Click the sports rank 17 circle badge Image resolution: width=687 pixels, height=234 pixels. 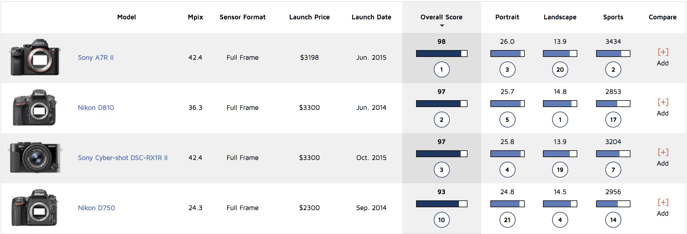[613, 120]
